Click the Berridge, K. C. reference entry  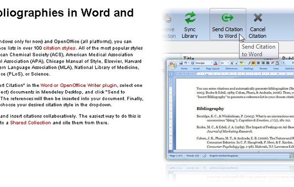245,118
